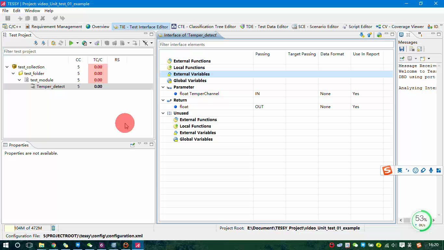Click the gears settings icon in Test Project toolbar
The width and height of the screenshot is (444, 250).
97,43
